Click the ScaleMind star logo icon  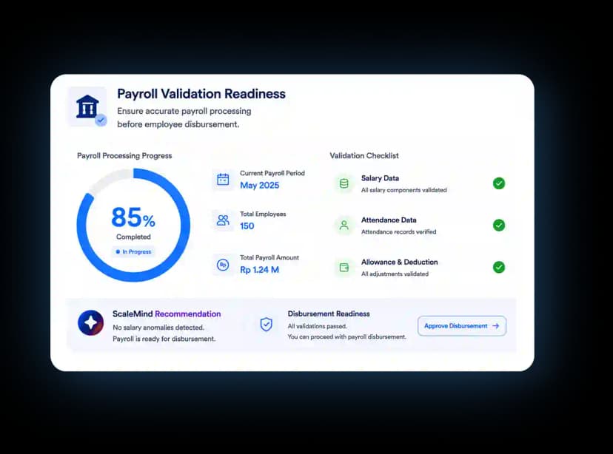tap(91, 323)
